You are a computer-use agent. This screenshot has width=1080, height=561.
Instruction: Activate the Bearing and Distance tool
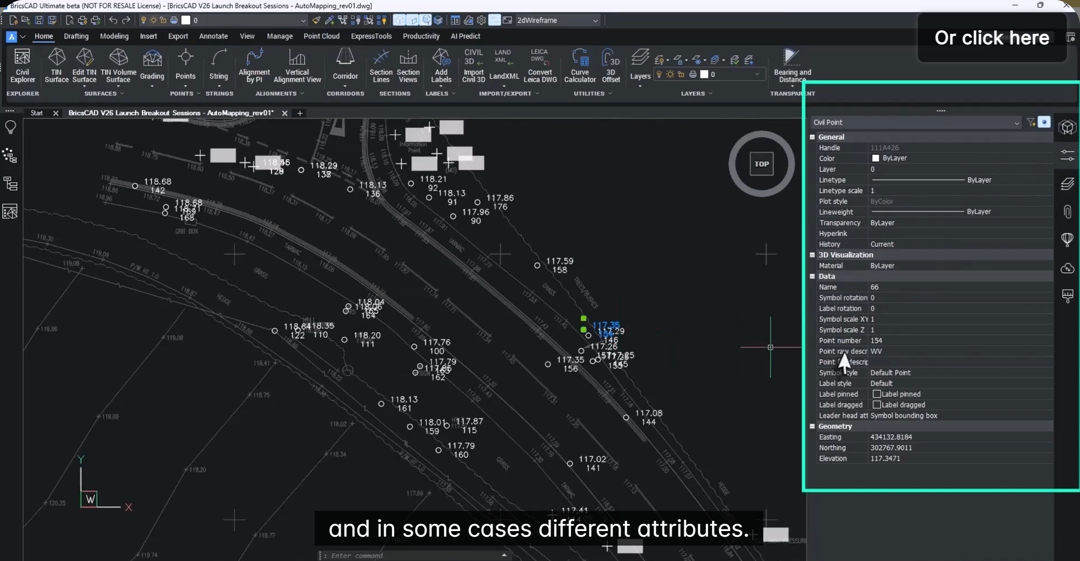pyautogui.click(x=792, y=65)
